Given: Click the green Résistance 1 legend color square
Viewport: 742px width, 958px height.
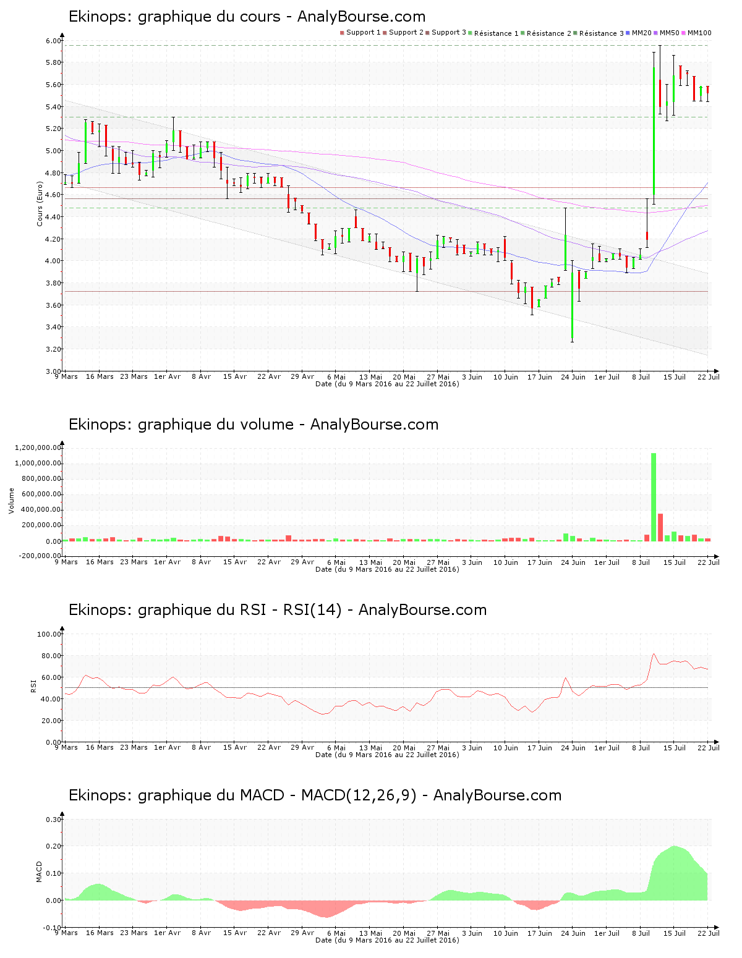Looking at the screenshot, I should (471, 33).
